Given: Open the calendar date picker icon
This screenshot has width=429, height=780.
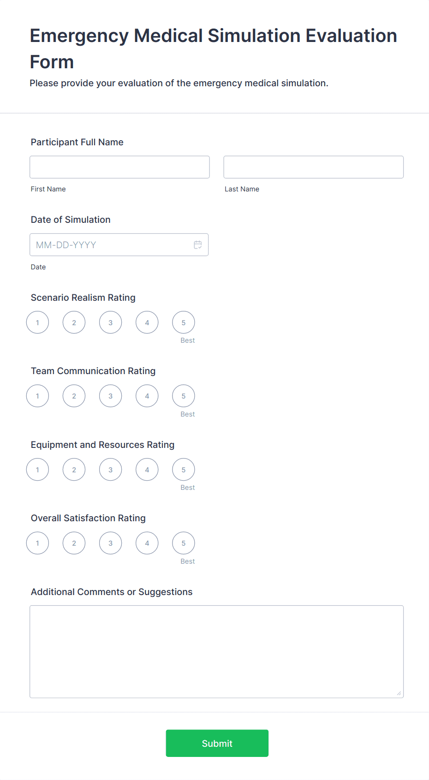Looking at the screenshot, I should 198,245.
